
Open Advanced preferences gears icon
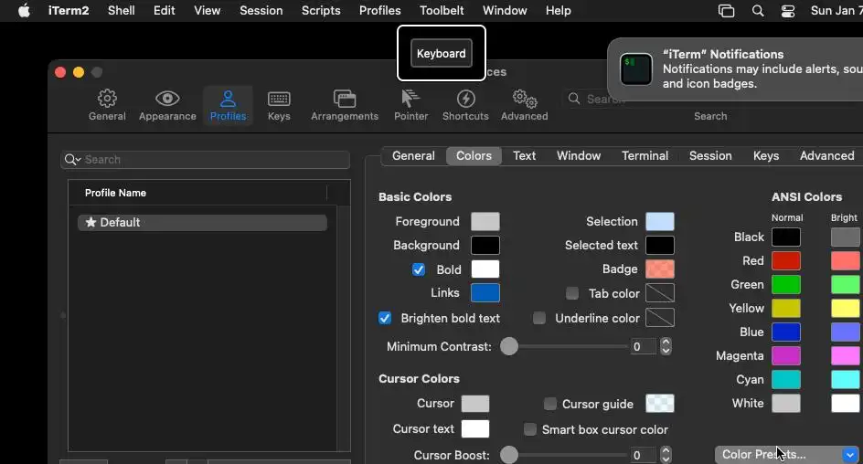(x=525, y=99)
